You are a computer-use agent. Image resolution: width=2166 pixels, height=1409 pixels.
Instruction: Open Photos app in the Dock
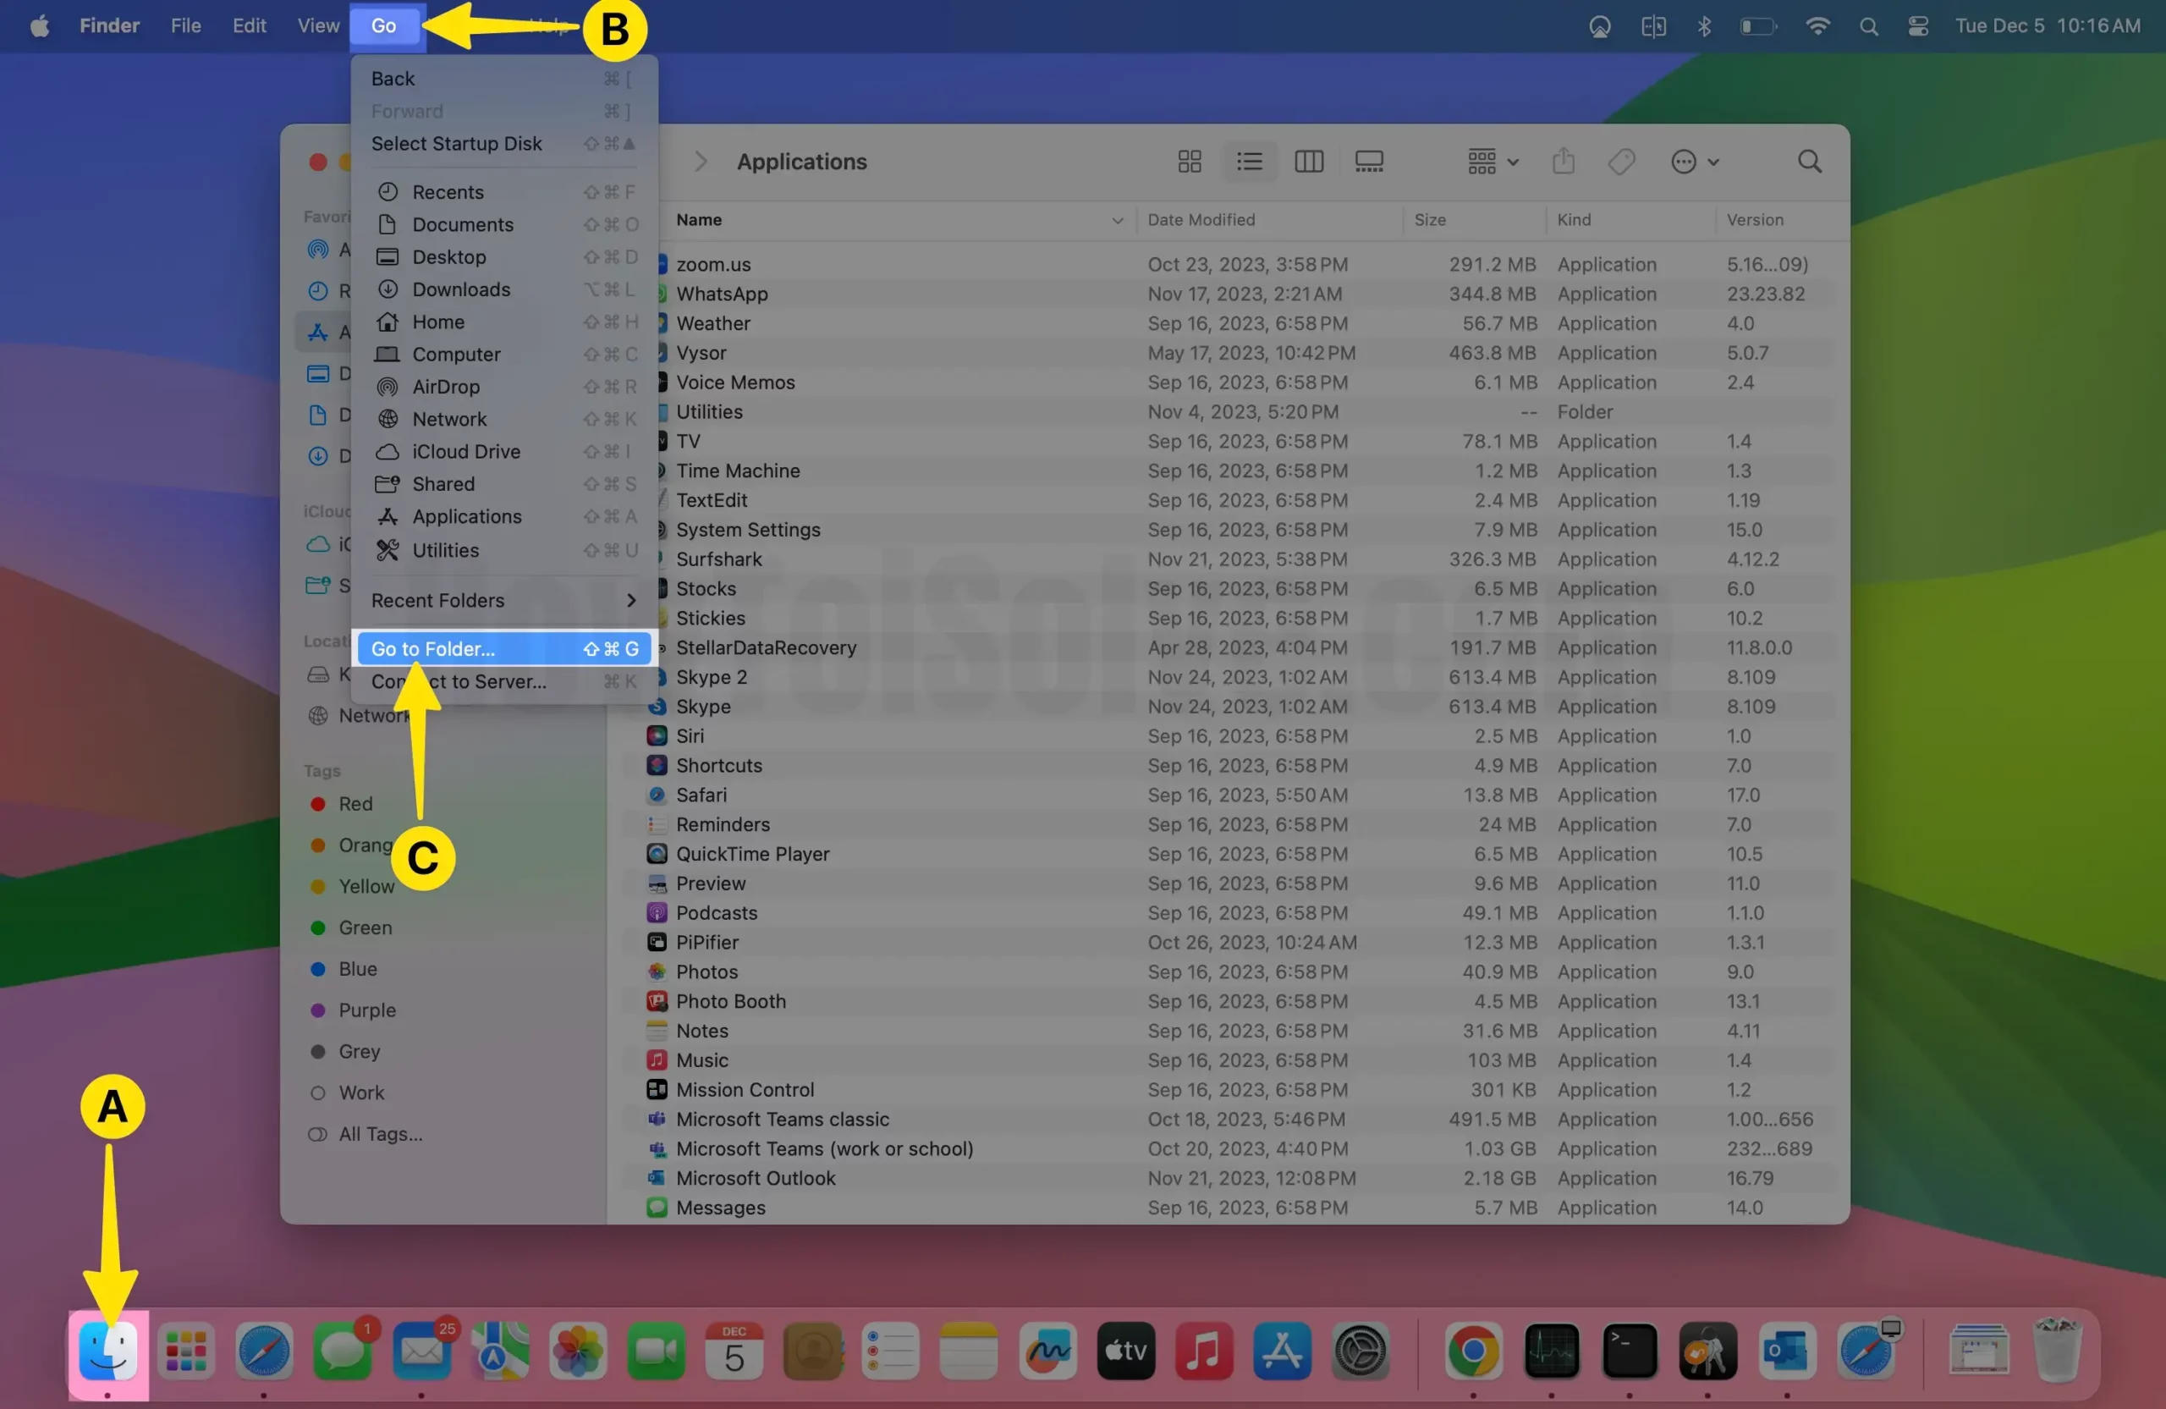pyautogui.click(x=578, y=1351)
